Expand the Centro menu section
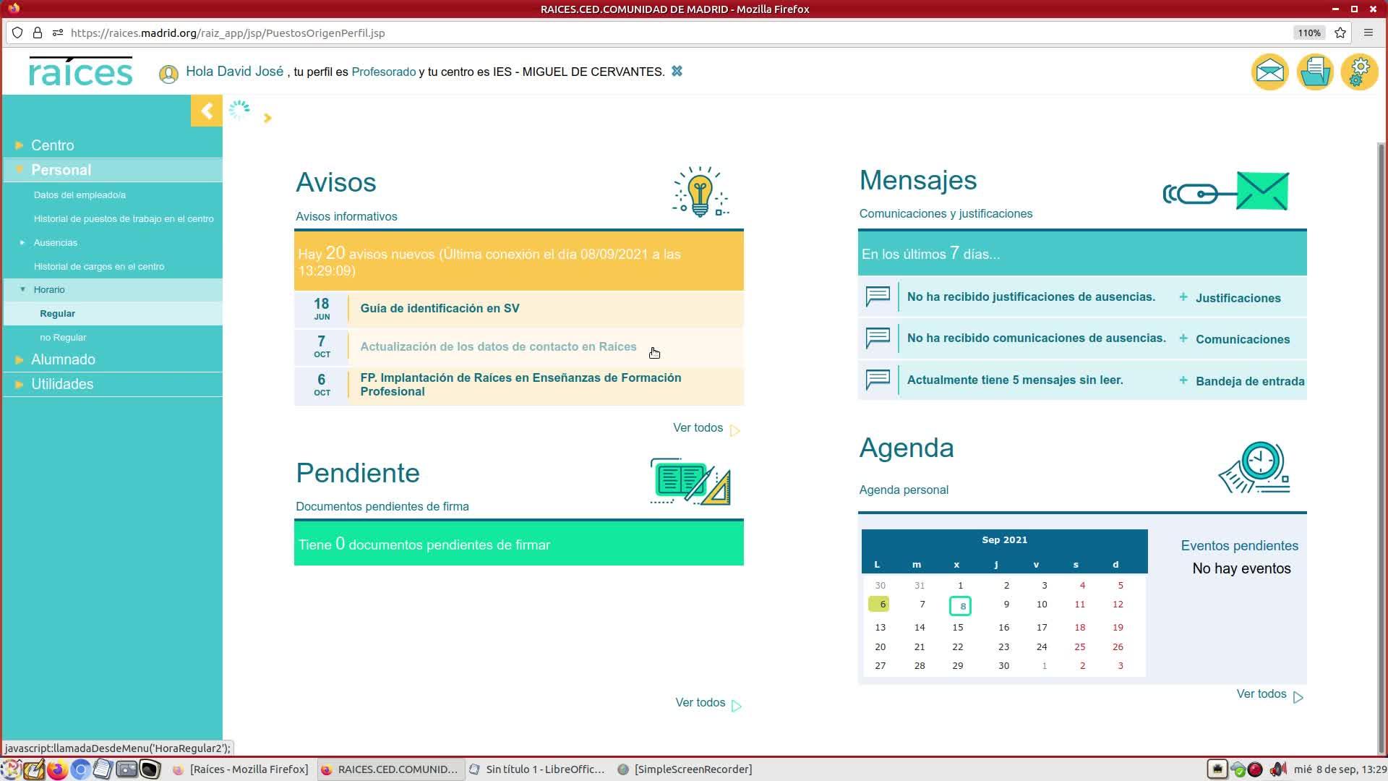Viewport: 1388px width, 781px height. (x=52, y=145)
